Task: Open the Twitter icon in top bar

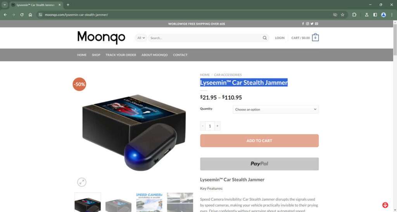Action: pos(312,24)
